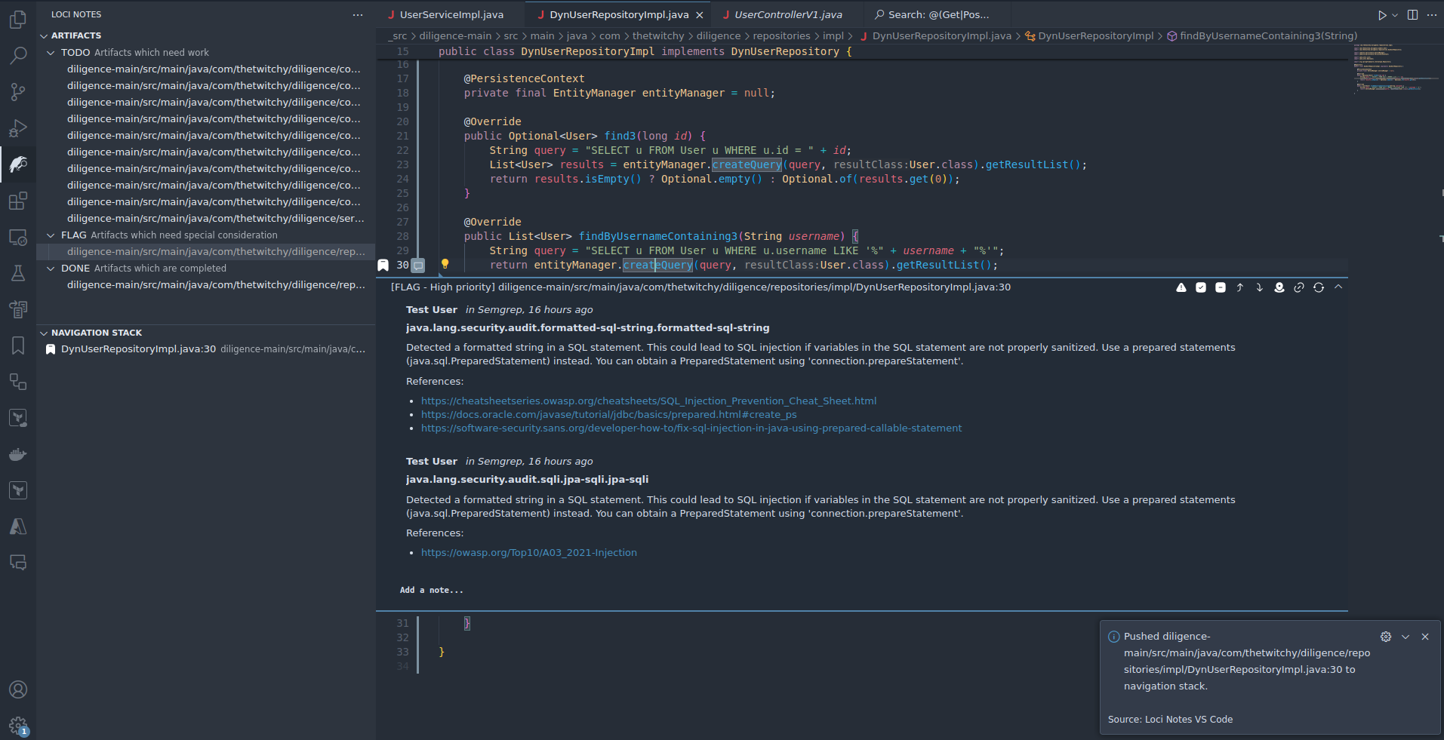
Task: Open editor more actions ellipsis menu
Action: (1432, 15)
